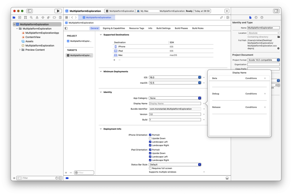This screenshot has width=292, height=195.
Task: Collapse the Minimum Deployments section
Action: (101, 72)
